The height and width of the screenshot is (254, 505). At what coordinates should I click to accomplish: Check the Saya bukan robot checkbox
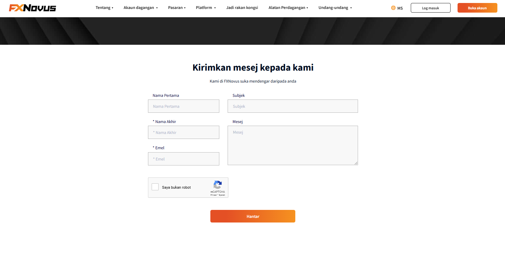155,187
